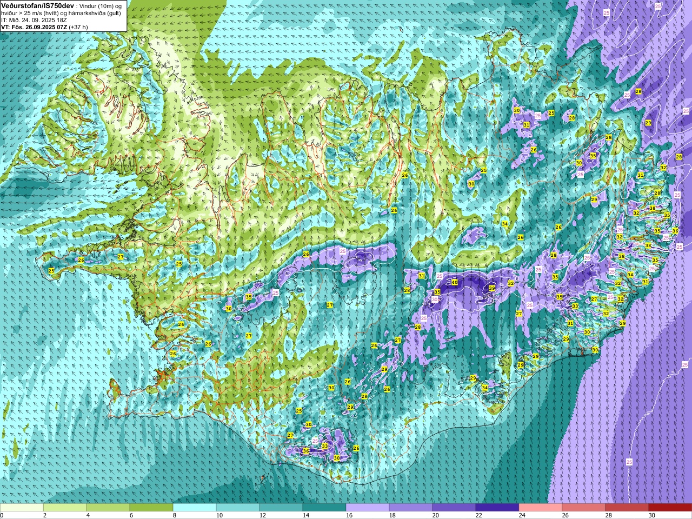Pick the 4–6 m/s green legend swatch
Image resolution: width=692 pixels, height=519 pixels.
[x=108, y=508]
